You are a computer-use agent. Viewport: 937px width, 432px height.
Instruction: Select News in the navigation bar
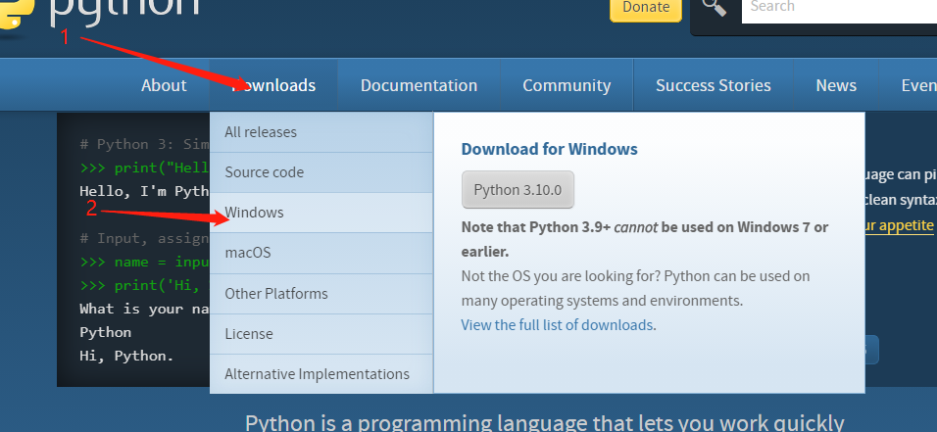click(835, 85)
